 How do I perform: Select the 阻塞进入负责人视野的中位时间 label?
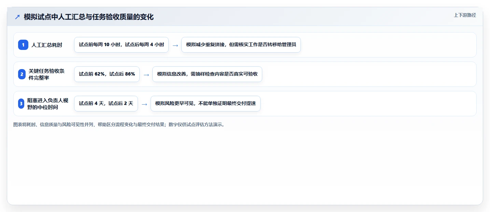48,104
